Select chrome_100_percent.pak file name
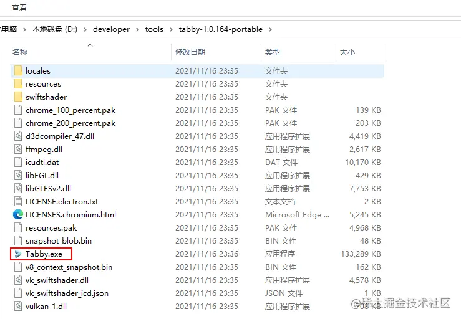The image size is (461, 319). coord(70,110)
